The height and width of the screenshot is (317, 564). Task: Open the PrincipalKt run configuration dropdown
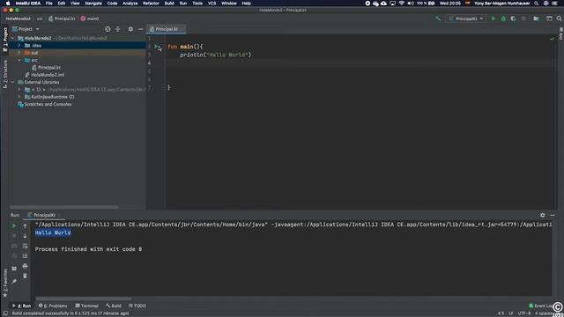[x=466, y=18]
